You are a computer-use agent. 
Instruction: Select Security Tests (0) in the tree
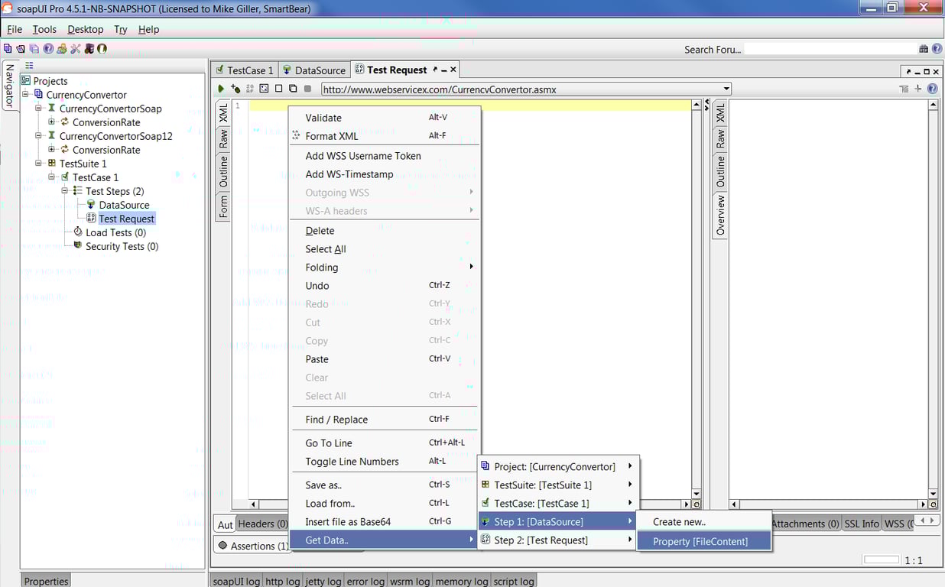click(122, 246)
